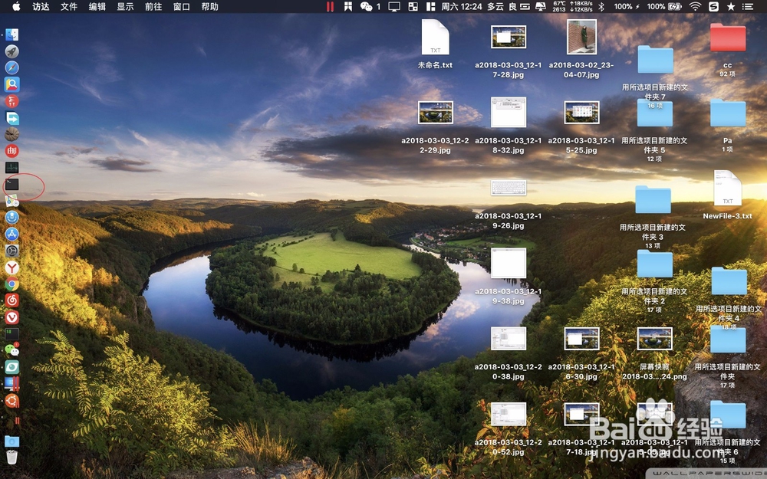The image size is (767, 479).
Task: Open the 显示 menu
Action: tap(125, 6)
